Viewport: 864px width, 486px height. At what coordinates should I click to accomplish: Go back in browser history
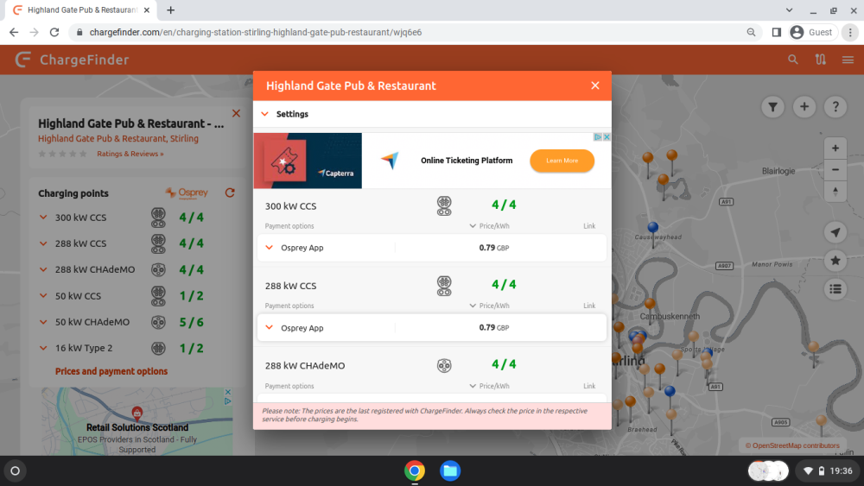[14, 33]
